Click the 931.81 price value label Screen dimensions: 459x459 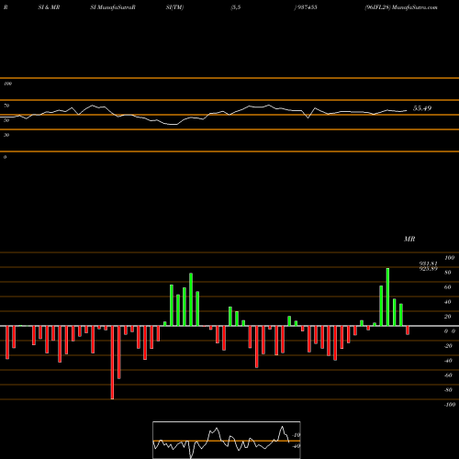[428, 263]
